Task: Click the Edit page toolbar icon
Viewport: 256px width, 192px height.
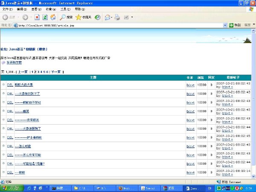Action: click(126, 17)
